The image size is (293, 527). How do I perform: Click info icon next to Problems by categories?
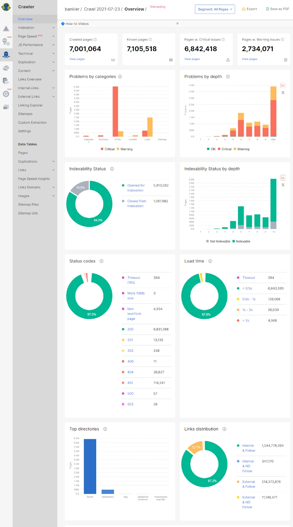120,77
